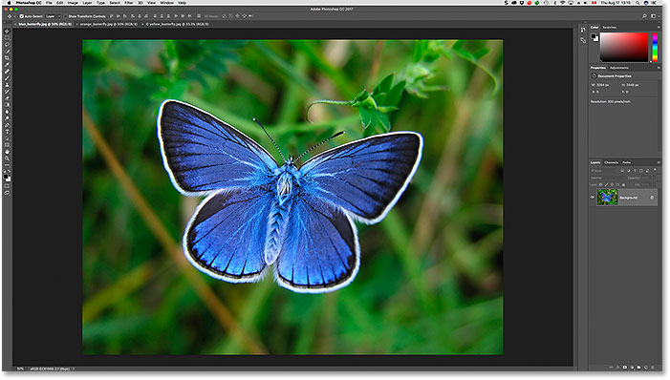Open the Spotlight search in macOS menu bar

[x=638, y=3]
